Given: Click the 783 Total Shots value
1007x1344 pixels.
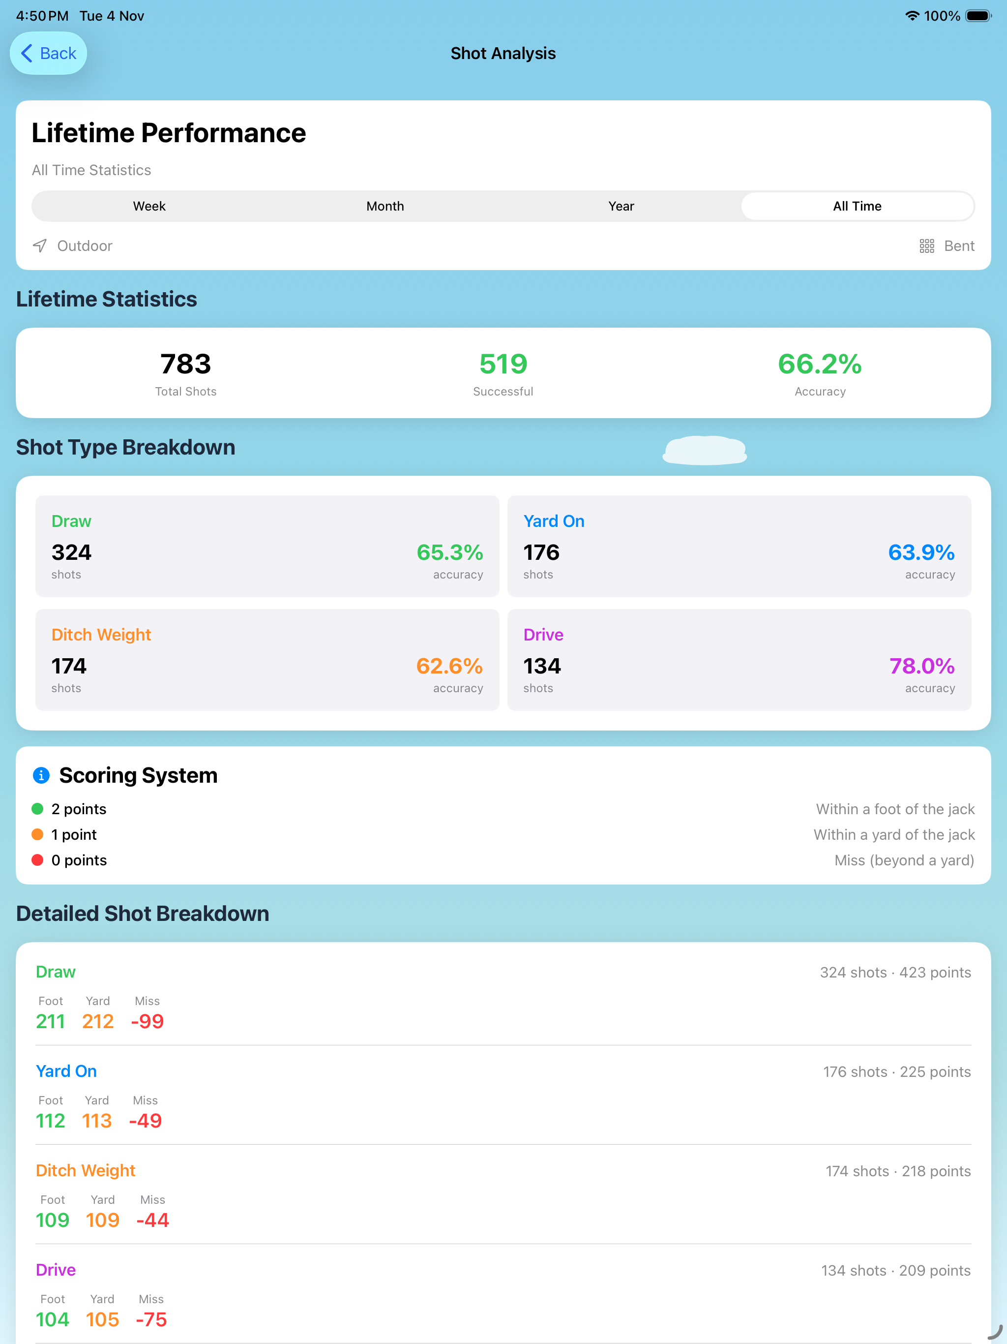Looking at the screenshot, I should pos(186,364).
